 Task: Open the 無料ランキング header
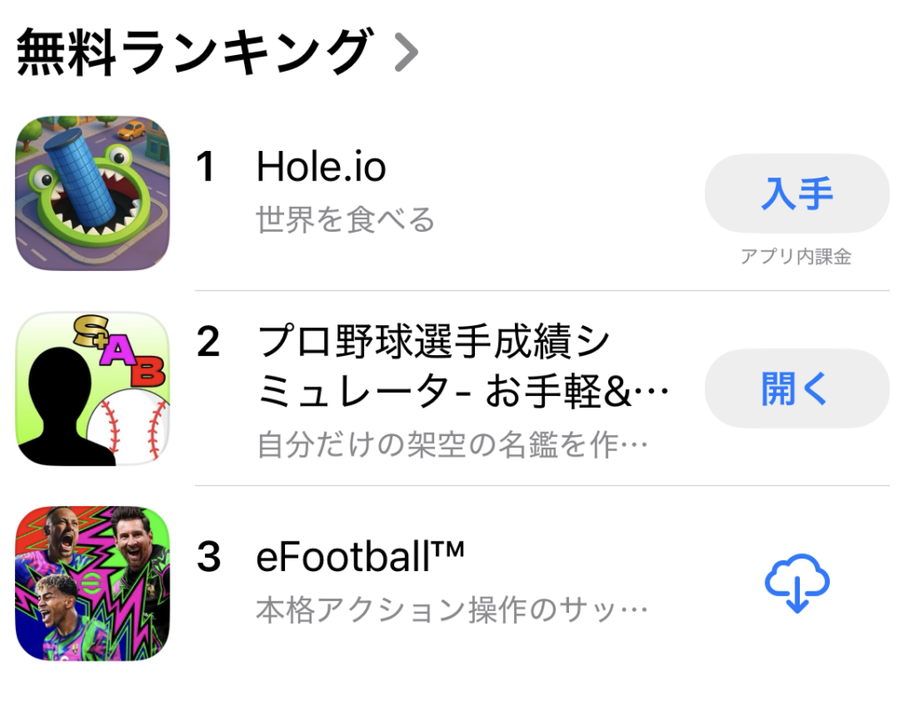pyautogui.click(x=192, y=53)
